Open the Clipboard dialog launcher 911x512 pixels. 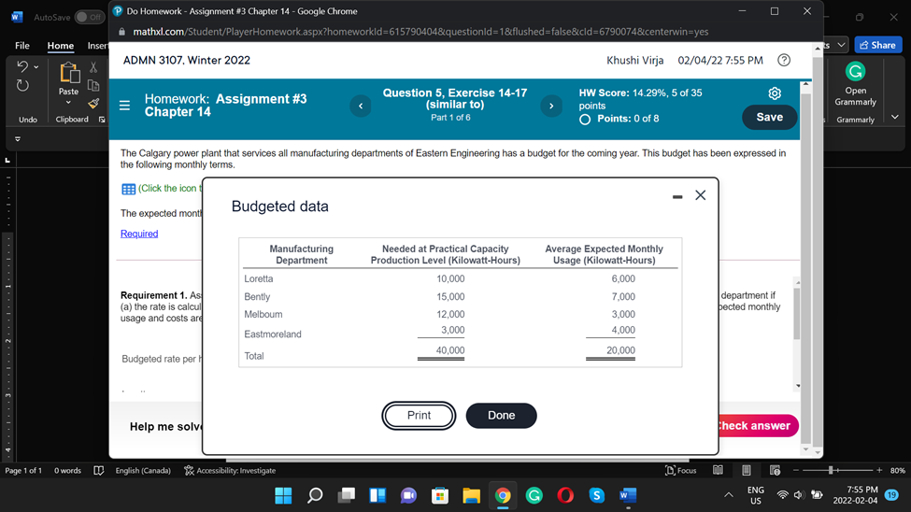(x=102, y=120)
